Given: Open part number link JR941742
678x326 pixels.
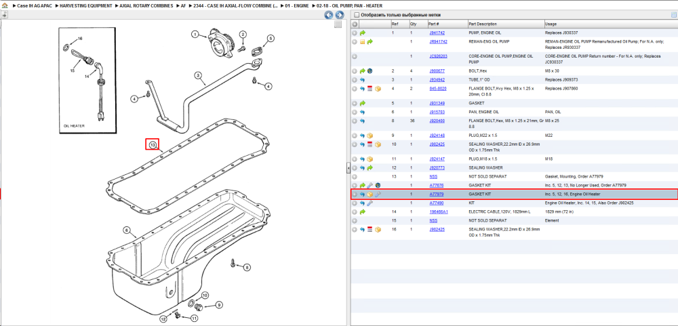Looking at the screenshot, I should [x=438, y=42].
